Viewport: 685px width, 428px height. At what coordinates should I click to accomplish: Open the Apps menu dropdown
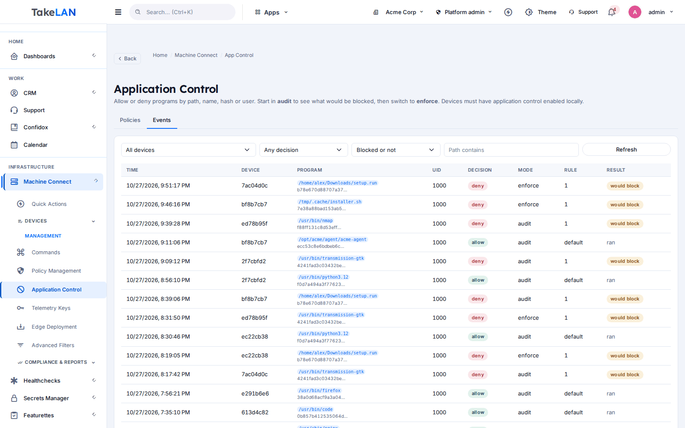271,12
